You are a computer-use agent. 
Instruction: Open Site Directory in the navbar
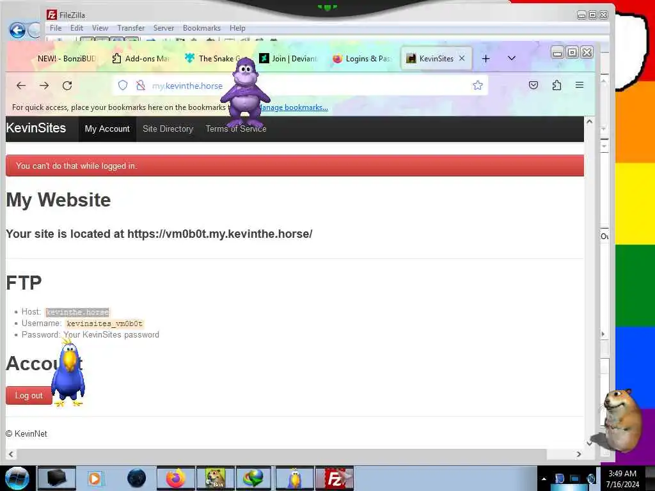168,129
